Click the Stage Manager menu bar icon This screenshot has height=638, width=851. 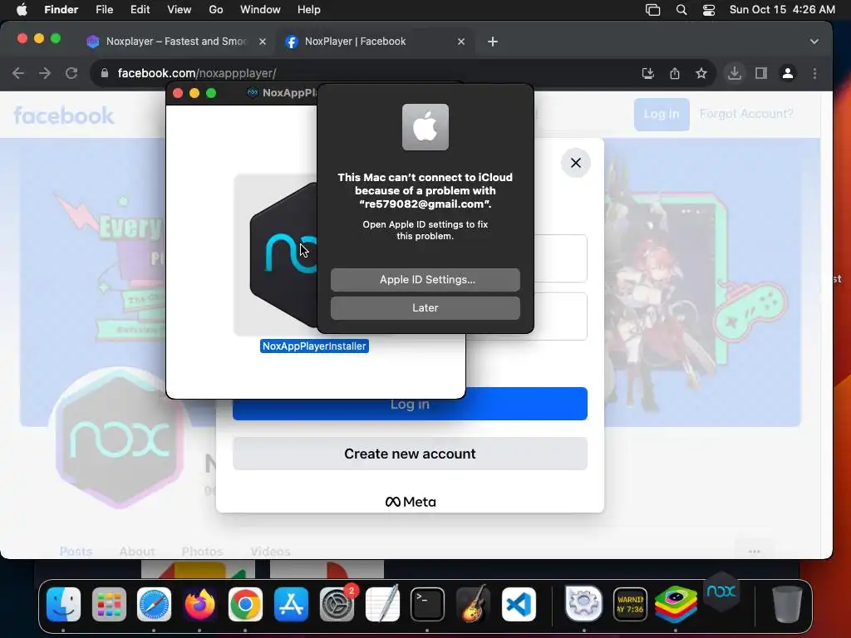(x=653, y=10)
